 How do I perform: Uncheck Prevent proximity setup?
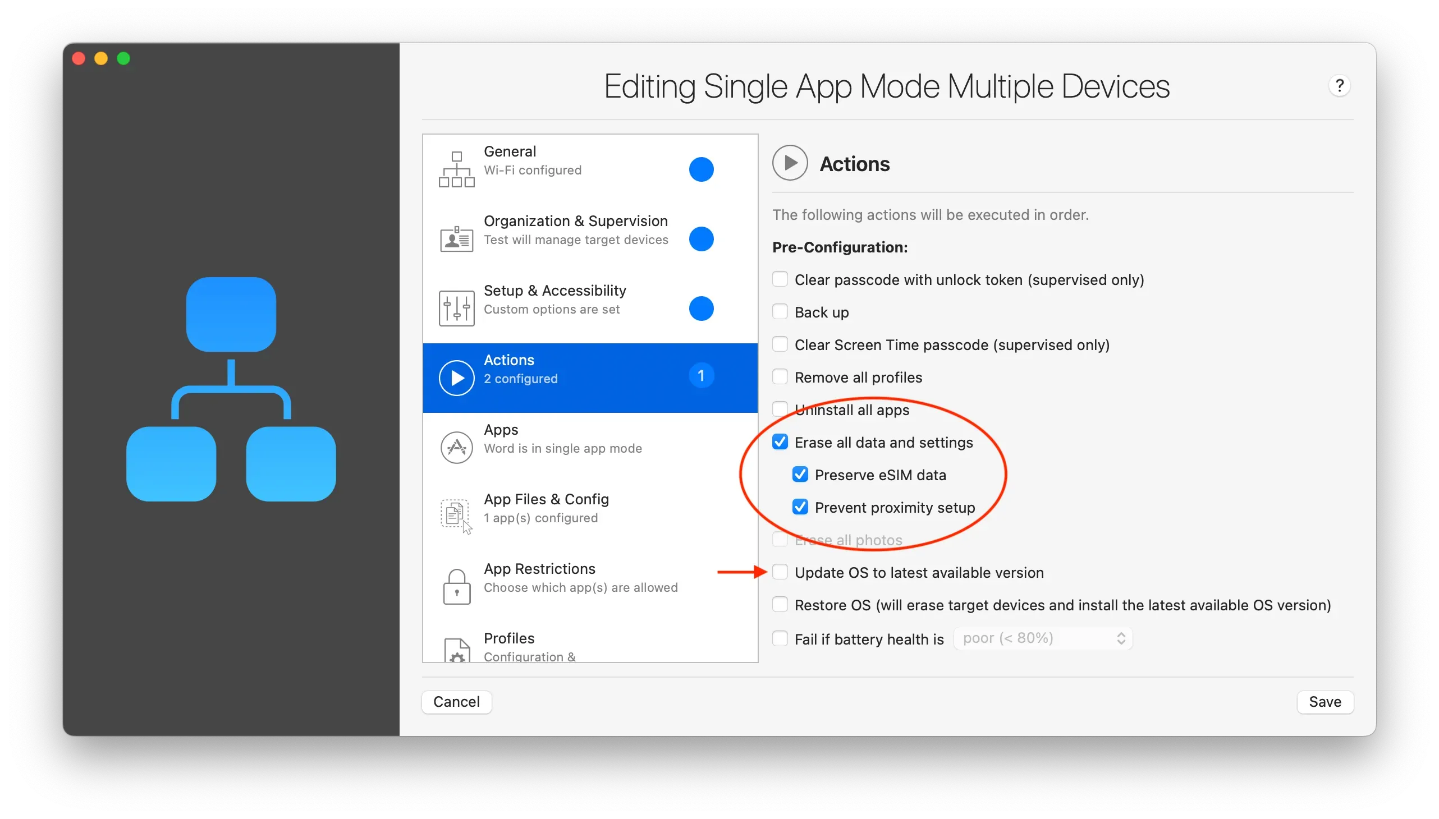coord(800,507)
